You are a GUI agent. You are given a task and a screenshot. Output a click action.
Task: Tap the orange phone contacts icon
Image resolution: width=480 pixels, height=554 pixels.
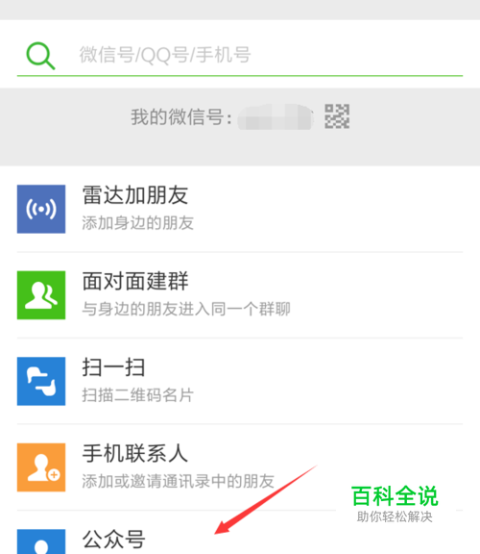tap(41, 467)
